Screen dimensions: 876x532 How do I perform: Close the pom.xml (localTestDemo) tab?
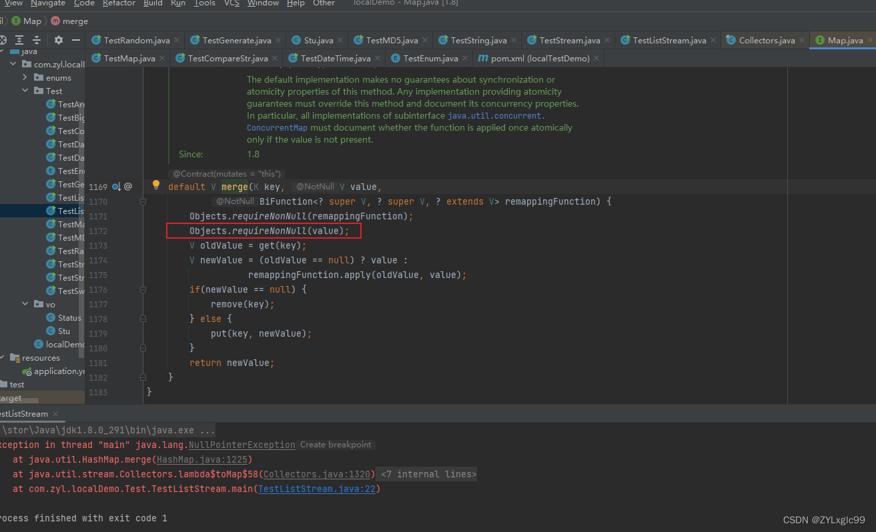596,58
